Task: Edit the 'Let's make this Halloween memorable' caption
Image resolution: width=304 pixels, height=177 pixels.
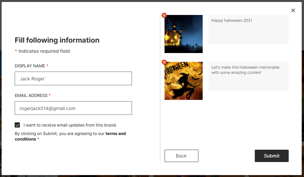Action: pos(248,76)
